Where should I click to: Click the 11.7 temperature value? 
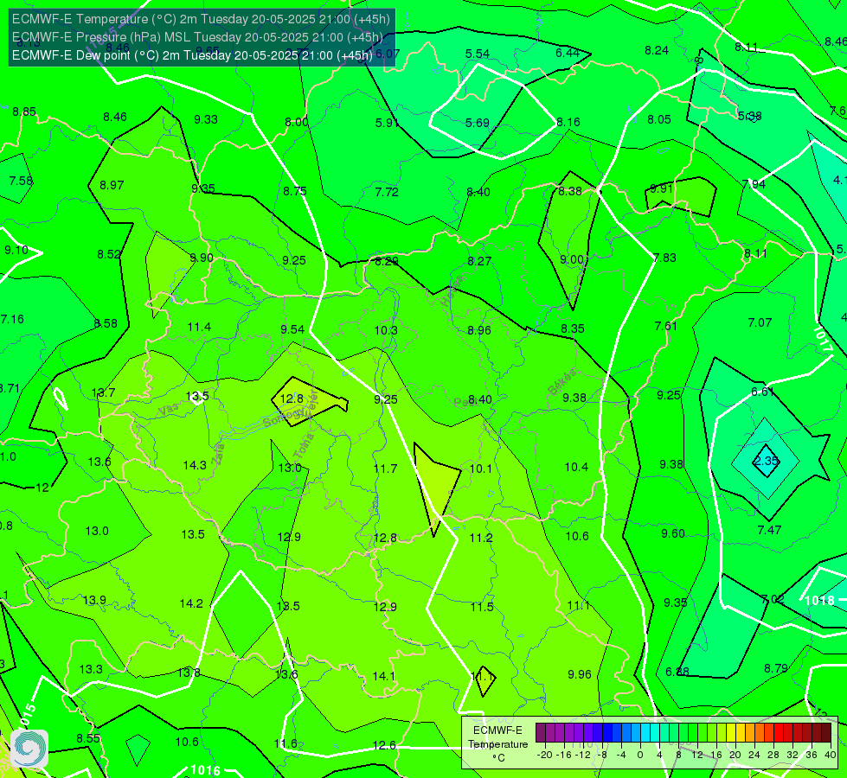click(x=386, y=469)
